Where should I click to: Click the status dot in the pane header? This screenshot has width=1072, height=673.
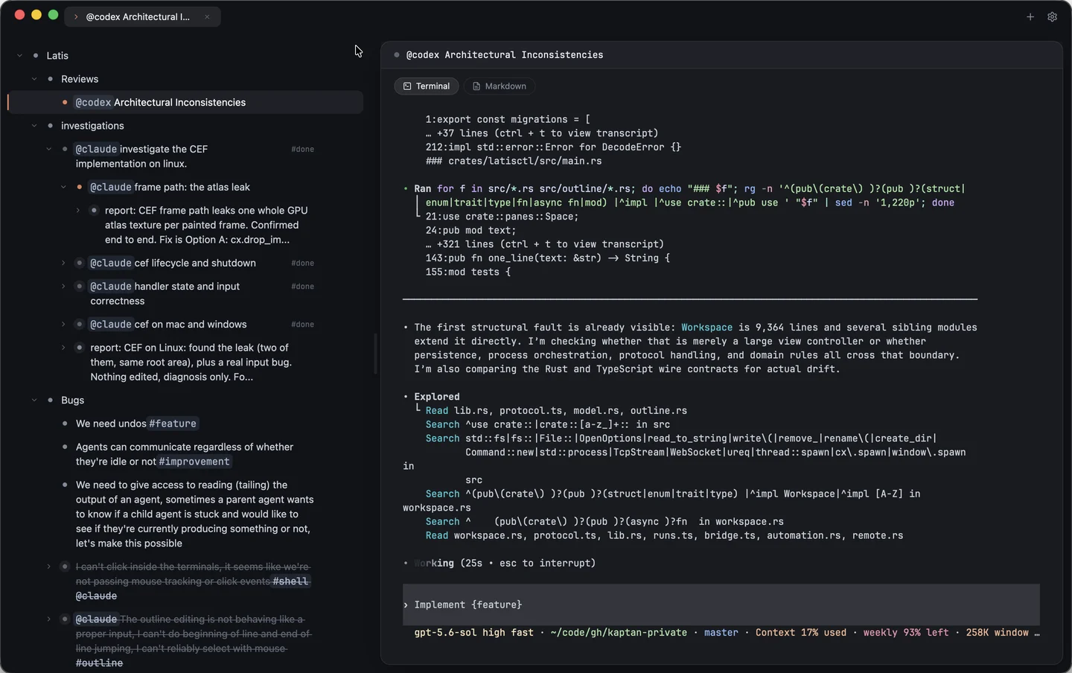[397, 55]
